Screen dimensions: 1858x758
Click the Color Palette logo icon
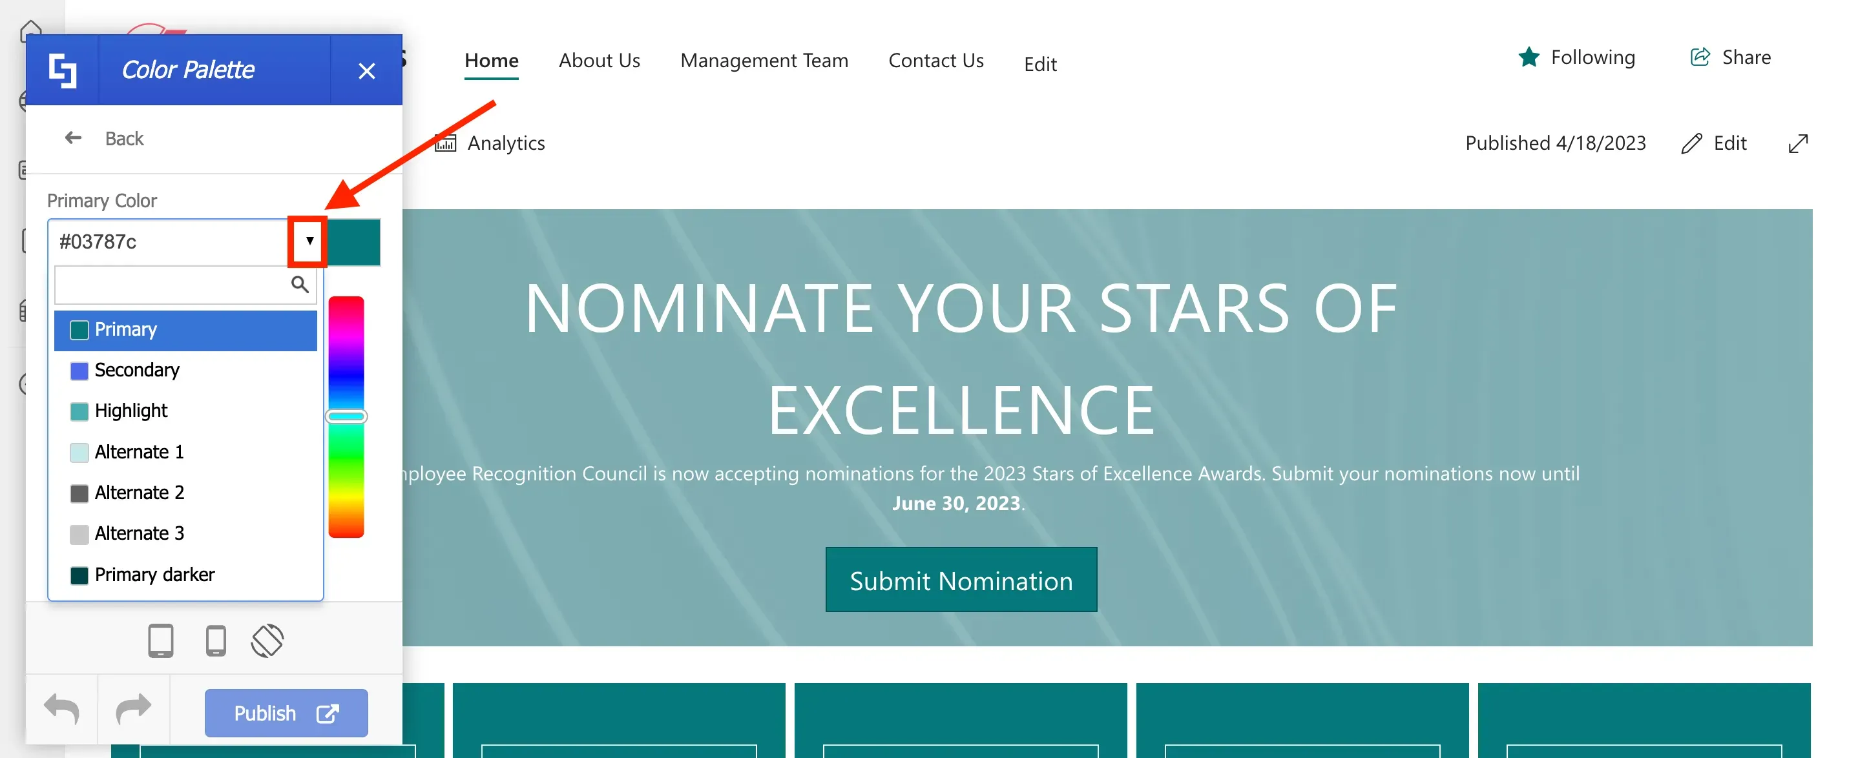click(x=62, y=70)
